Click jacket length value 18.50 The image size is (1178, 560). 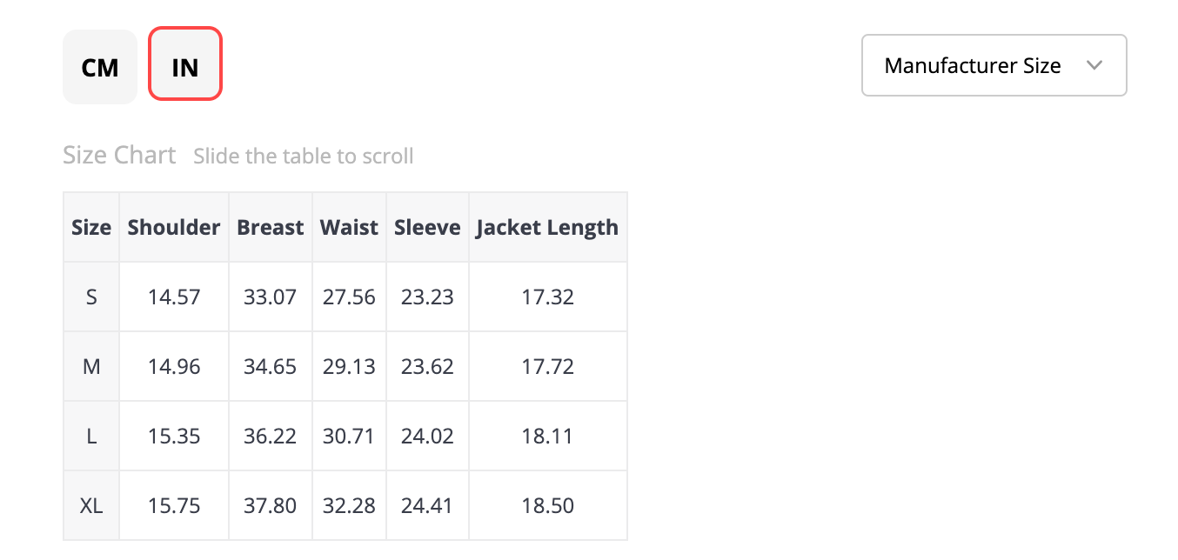click(x=548, y=505)
